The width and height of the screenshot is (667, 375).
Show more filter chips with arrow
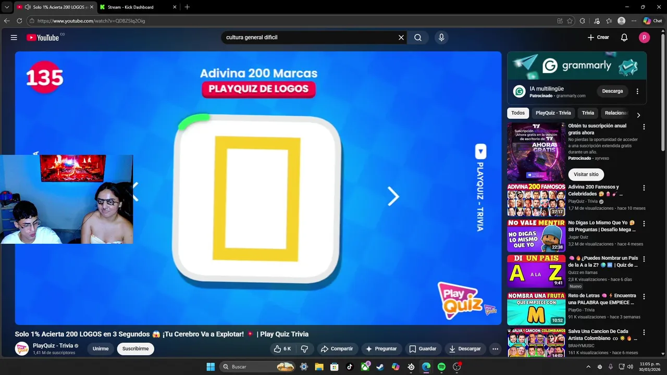click(x=638, y=115)
